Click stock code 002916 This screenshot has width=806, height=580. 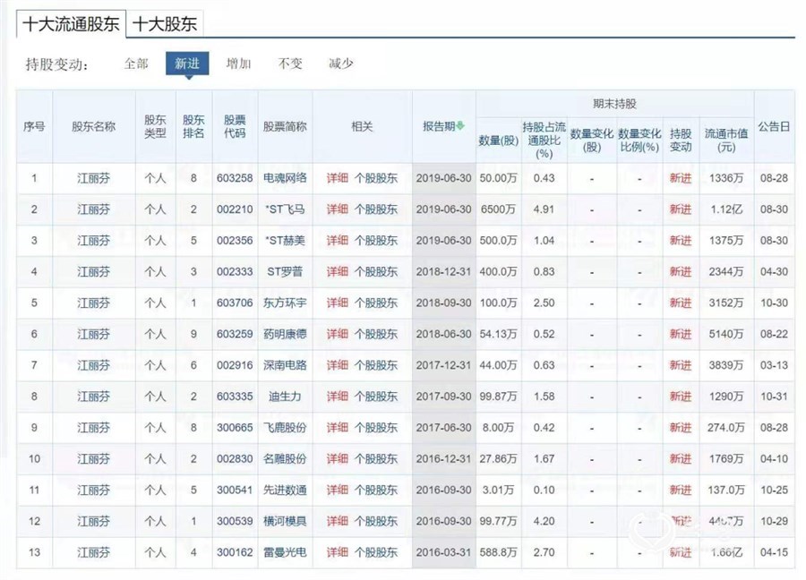(x=235, y=365)
